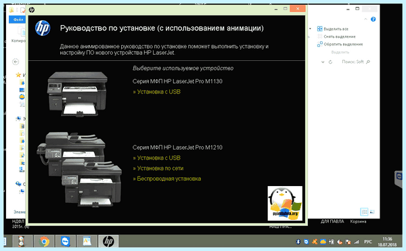
Task: Close the HP installer window
Action: pos(298,9)
